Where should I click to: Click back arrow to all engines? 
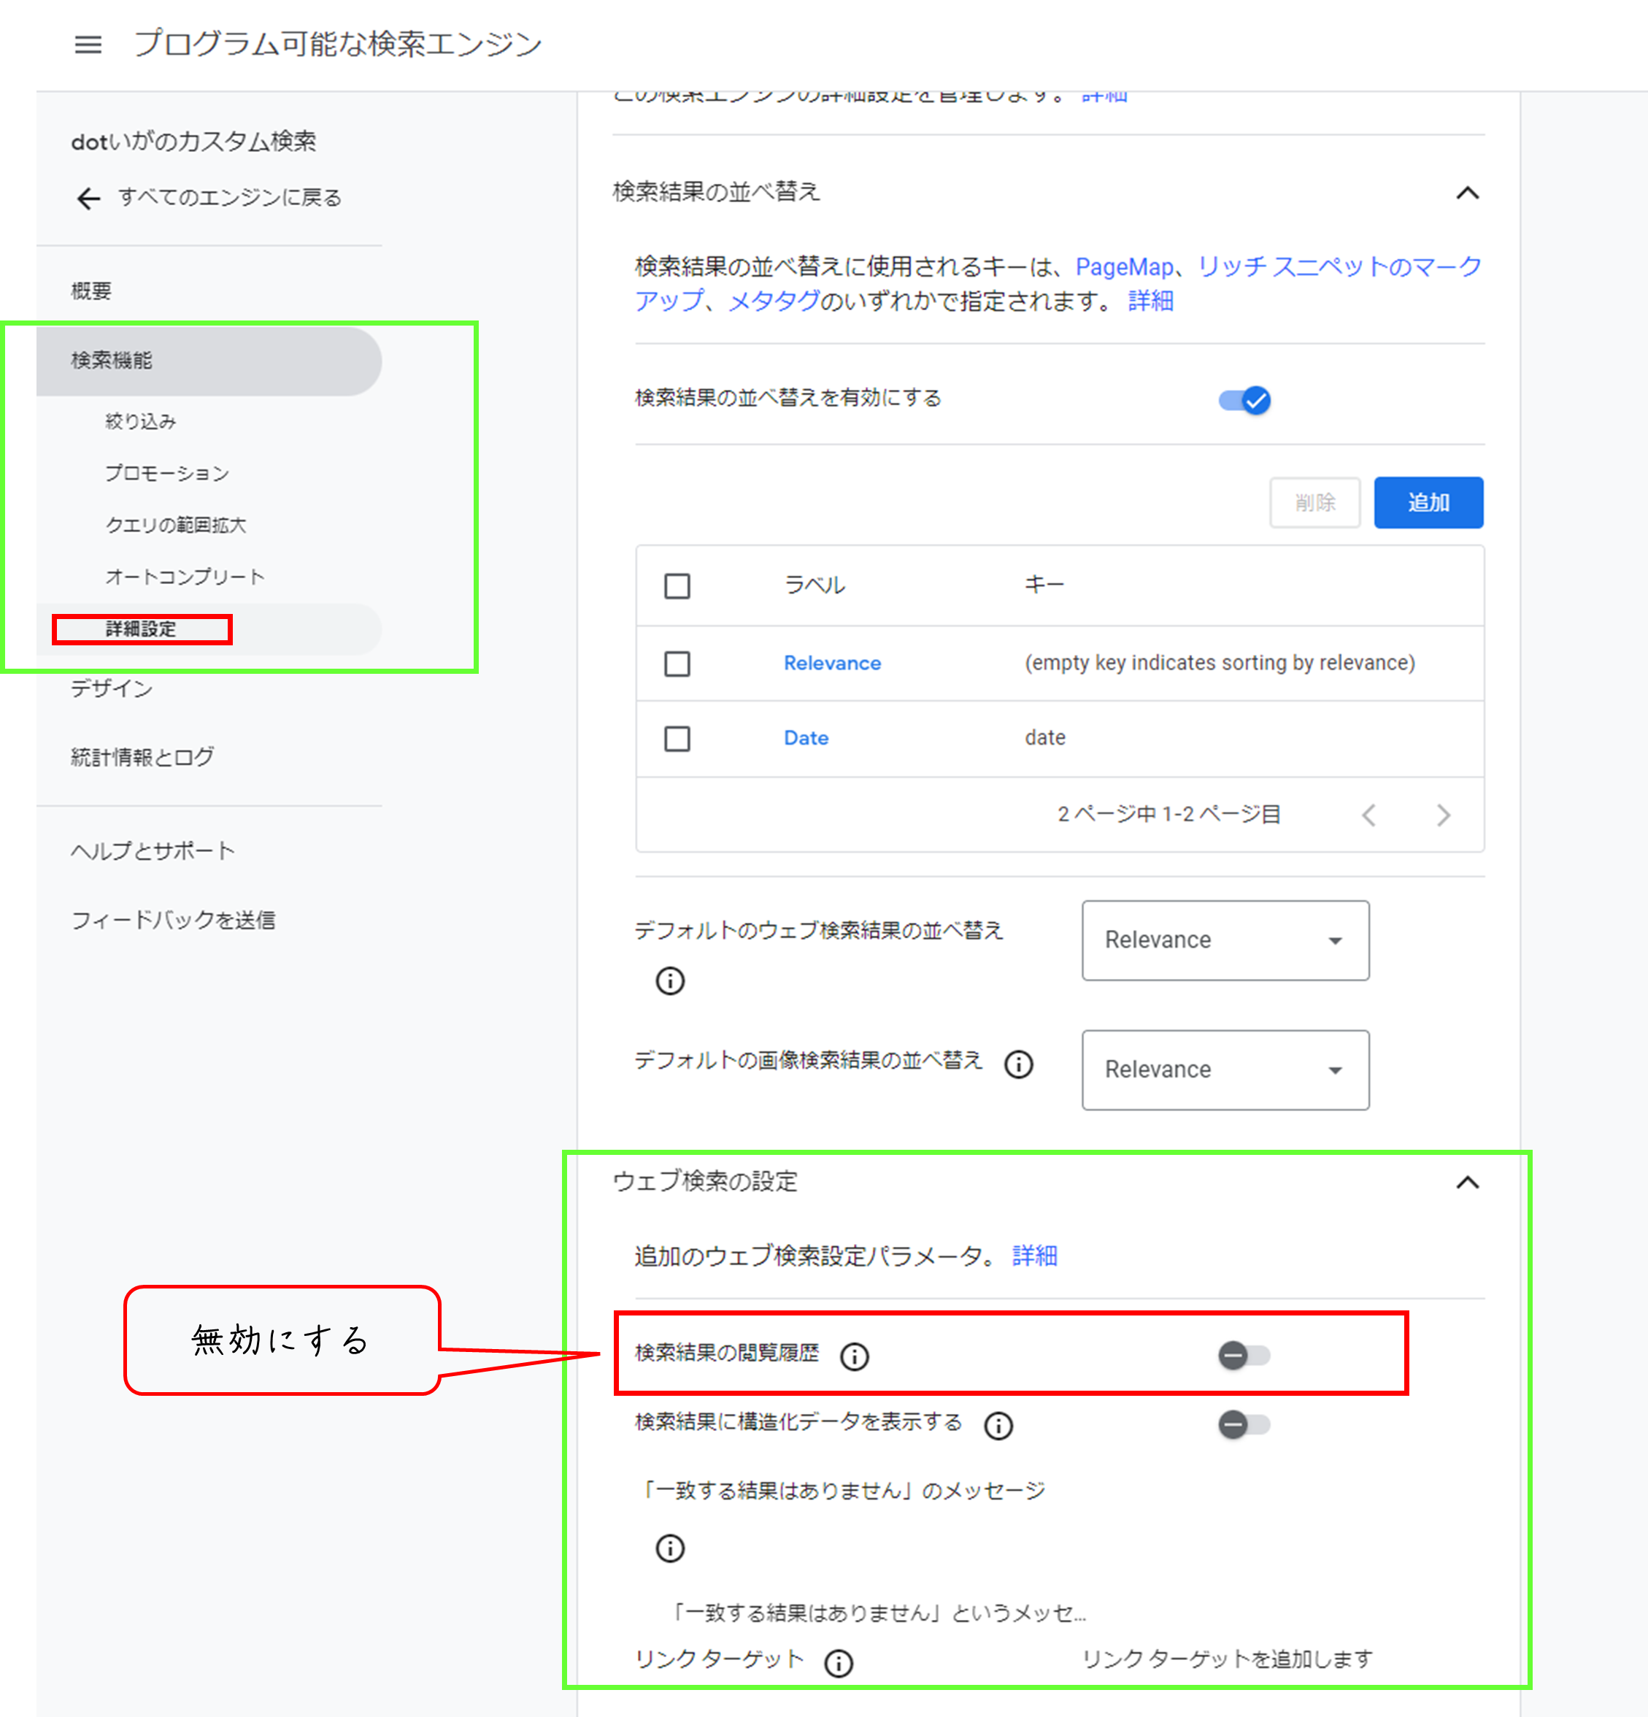(88, 199)
